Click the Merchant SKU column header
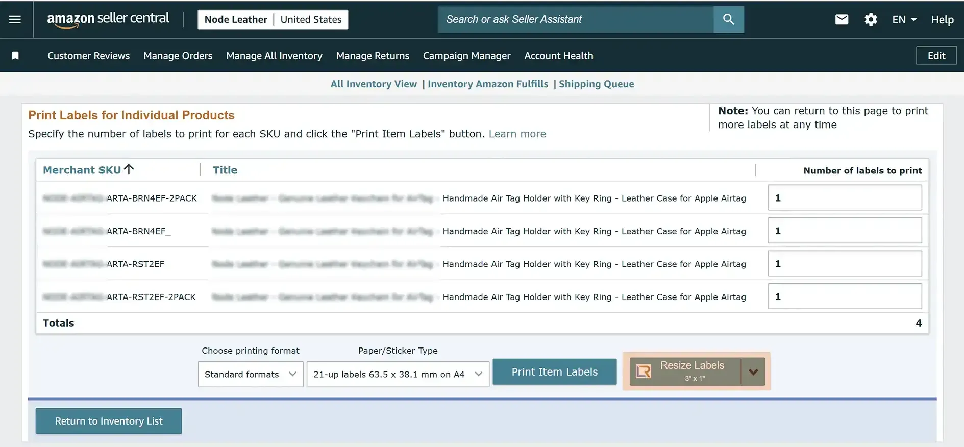The image size is (964, 447). (x=82, y=170)
